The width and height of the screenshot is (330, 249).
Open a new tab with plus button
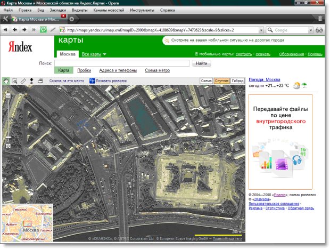(x=72, y=19)
